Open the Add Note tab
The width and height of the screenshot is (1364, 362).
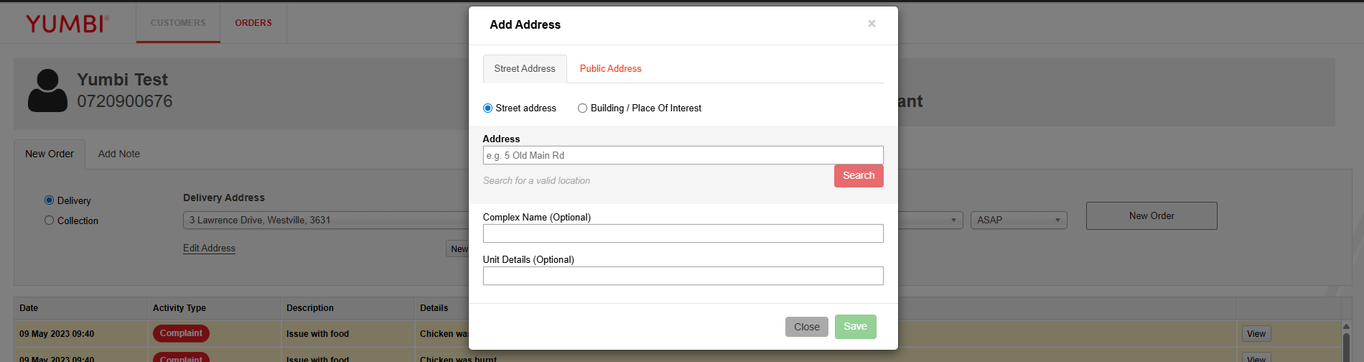[119, 154]
